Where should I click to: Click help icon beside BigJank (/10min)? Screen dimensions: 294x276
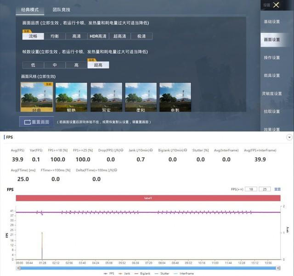pos(185,150)
